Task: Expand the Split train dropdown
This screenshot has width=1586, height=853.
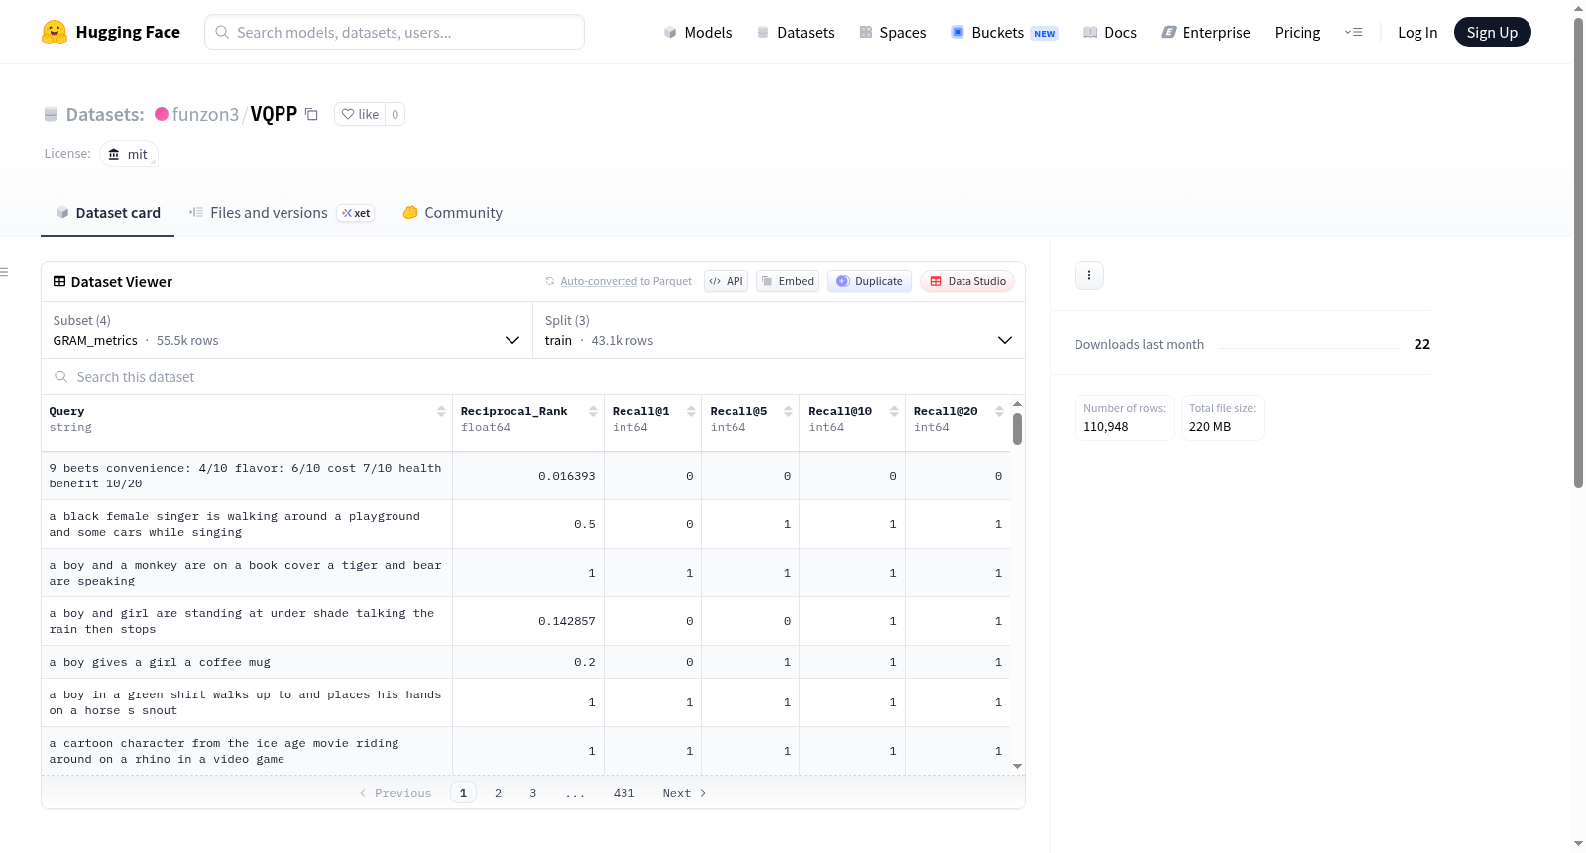Action: pyautogui.click(x=778, y=330)
